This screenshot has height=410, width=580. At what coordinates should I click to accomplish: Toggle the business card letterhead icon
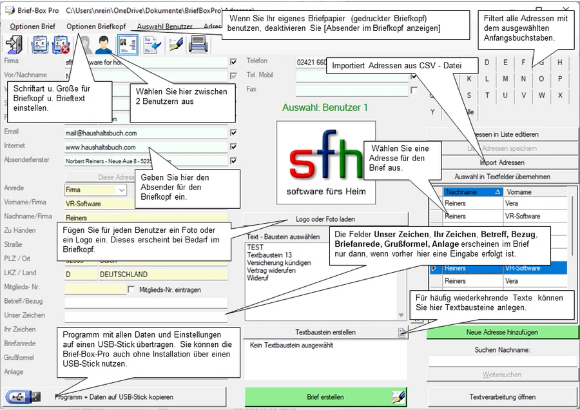[x=128, y=44]
